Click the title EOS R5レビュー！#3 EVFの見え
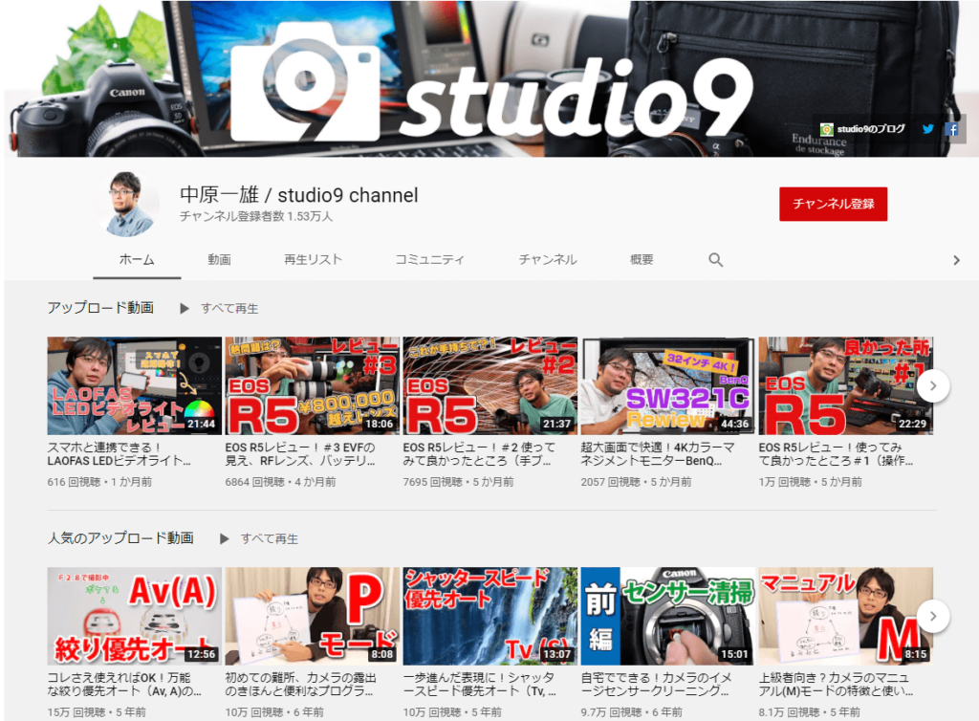 [300, 454]
